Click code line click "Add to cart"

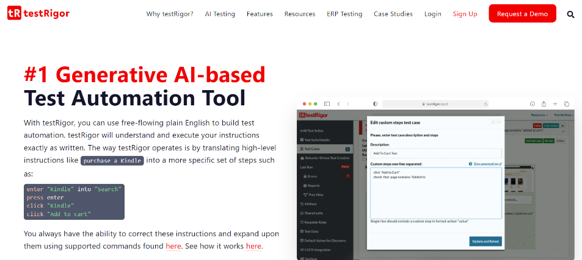click(59, 214)
